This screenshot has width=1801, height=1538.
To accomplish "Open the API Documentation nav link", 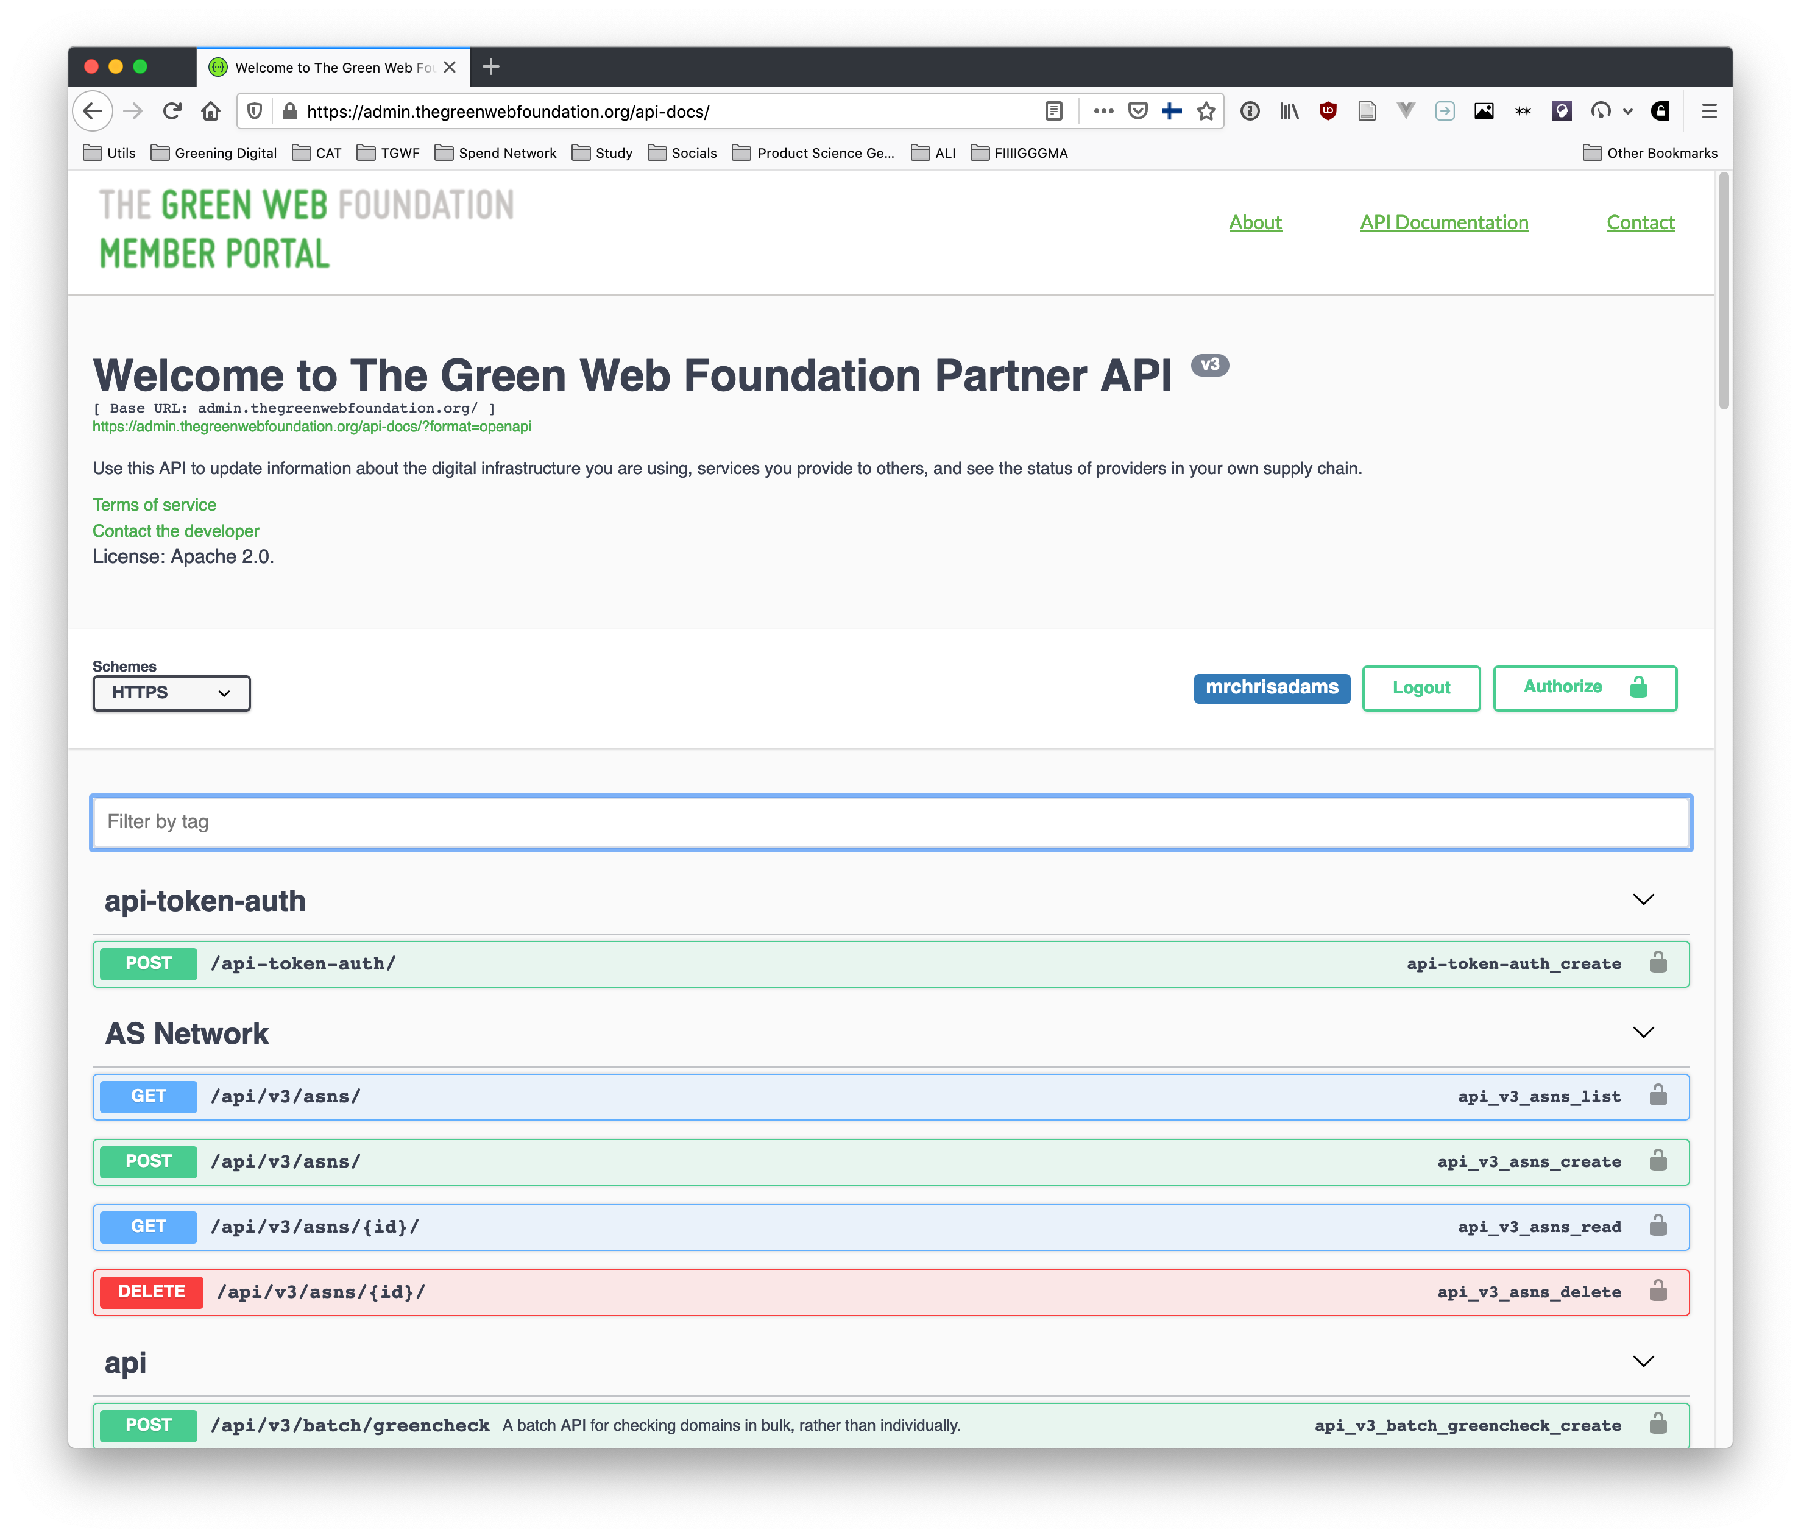I will point(1444,222).
